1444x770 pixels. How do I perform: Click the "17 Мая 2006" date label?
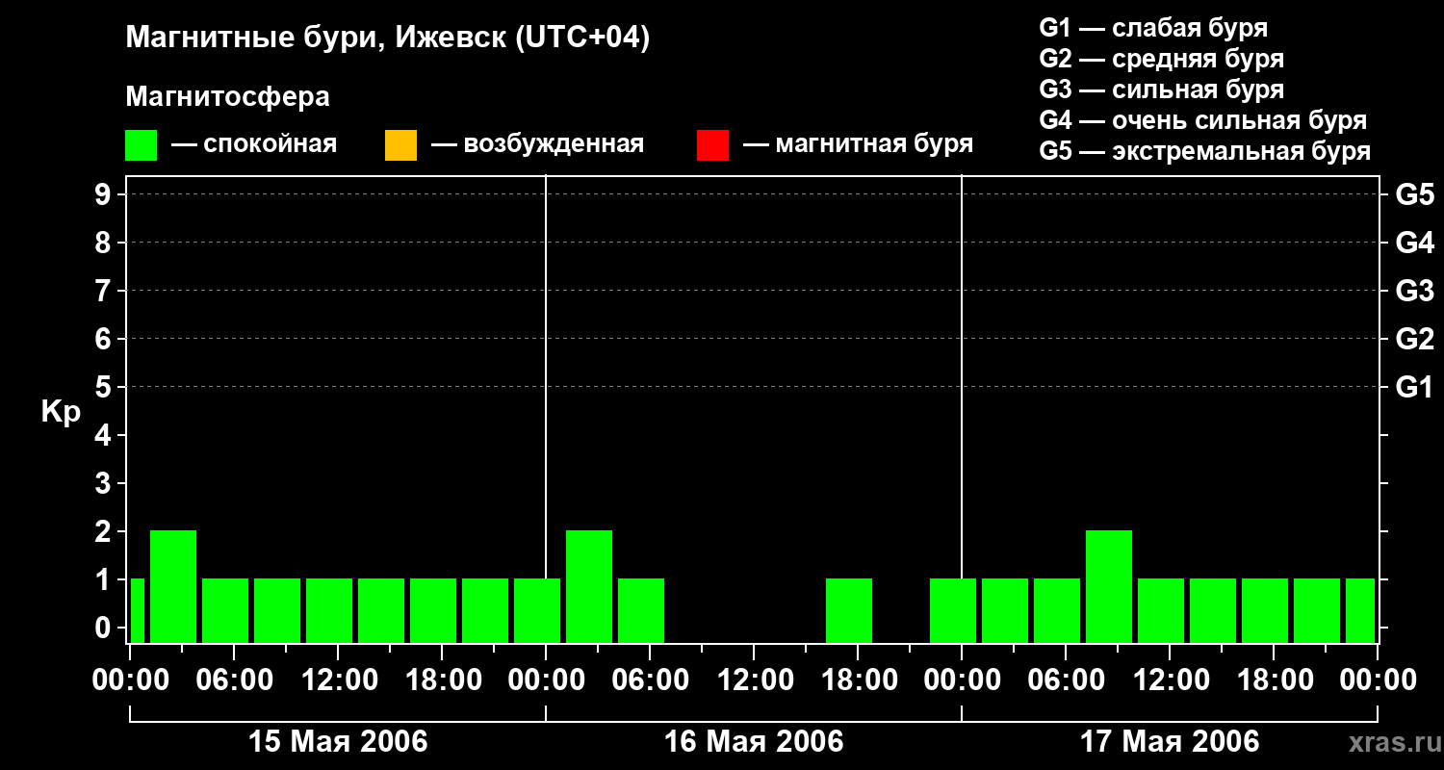tap(1170, 741)
